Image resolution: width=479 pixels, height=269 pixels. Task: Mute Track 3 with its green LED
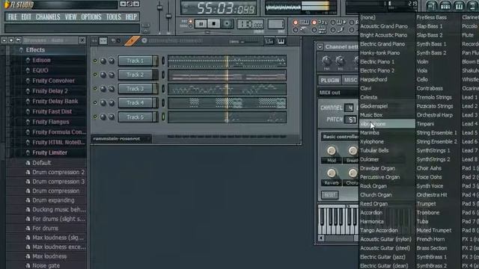(x=95, y=88)
